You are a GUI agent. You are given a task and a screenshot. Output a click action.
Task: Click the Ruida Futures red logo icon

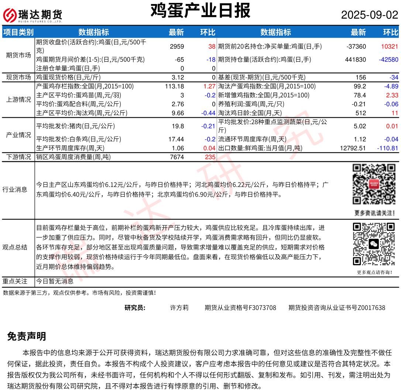(x=10, y=15)
